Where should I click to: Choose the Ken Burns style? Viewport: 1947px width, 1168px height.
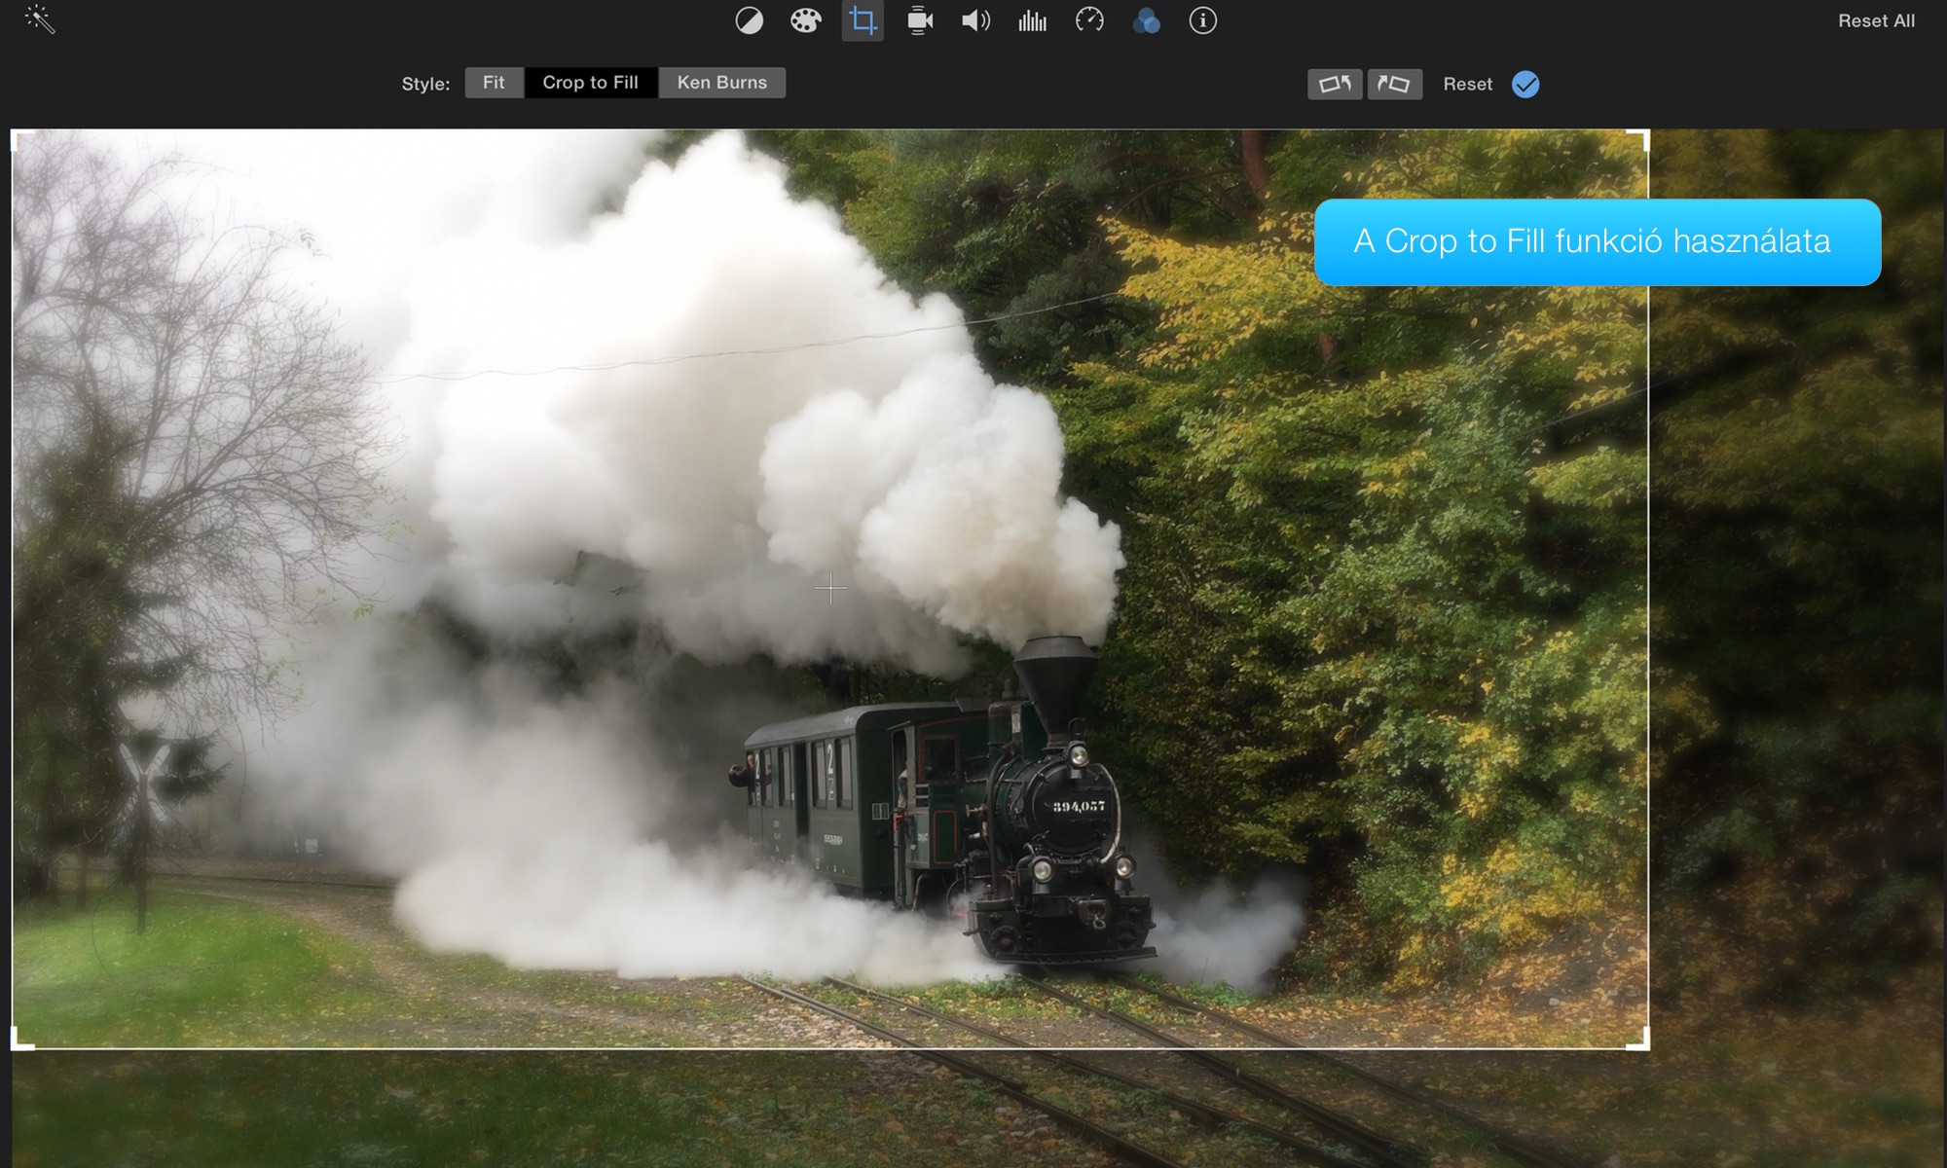click(x=722, y=83)
